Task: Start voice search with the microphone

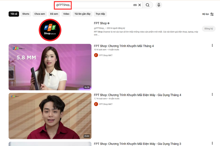Action: point(159,5)
